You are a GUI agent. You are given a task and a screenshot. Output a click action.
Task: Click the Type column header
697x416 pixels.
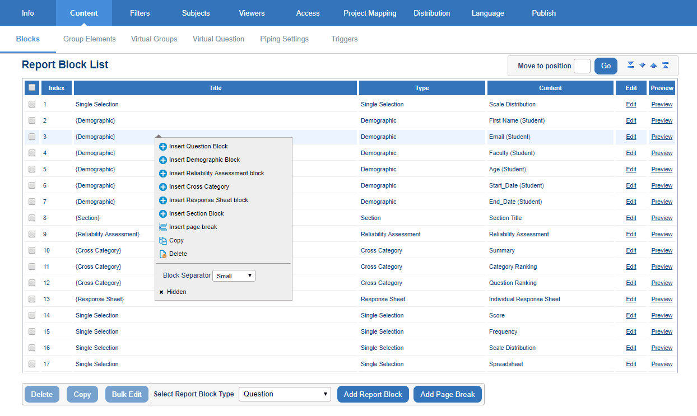422,88
